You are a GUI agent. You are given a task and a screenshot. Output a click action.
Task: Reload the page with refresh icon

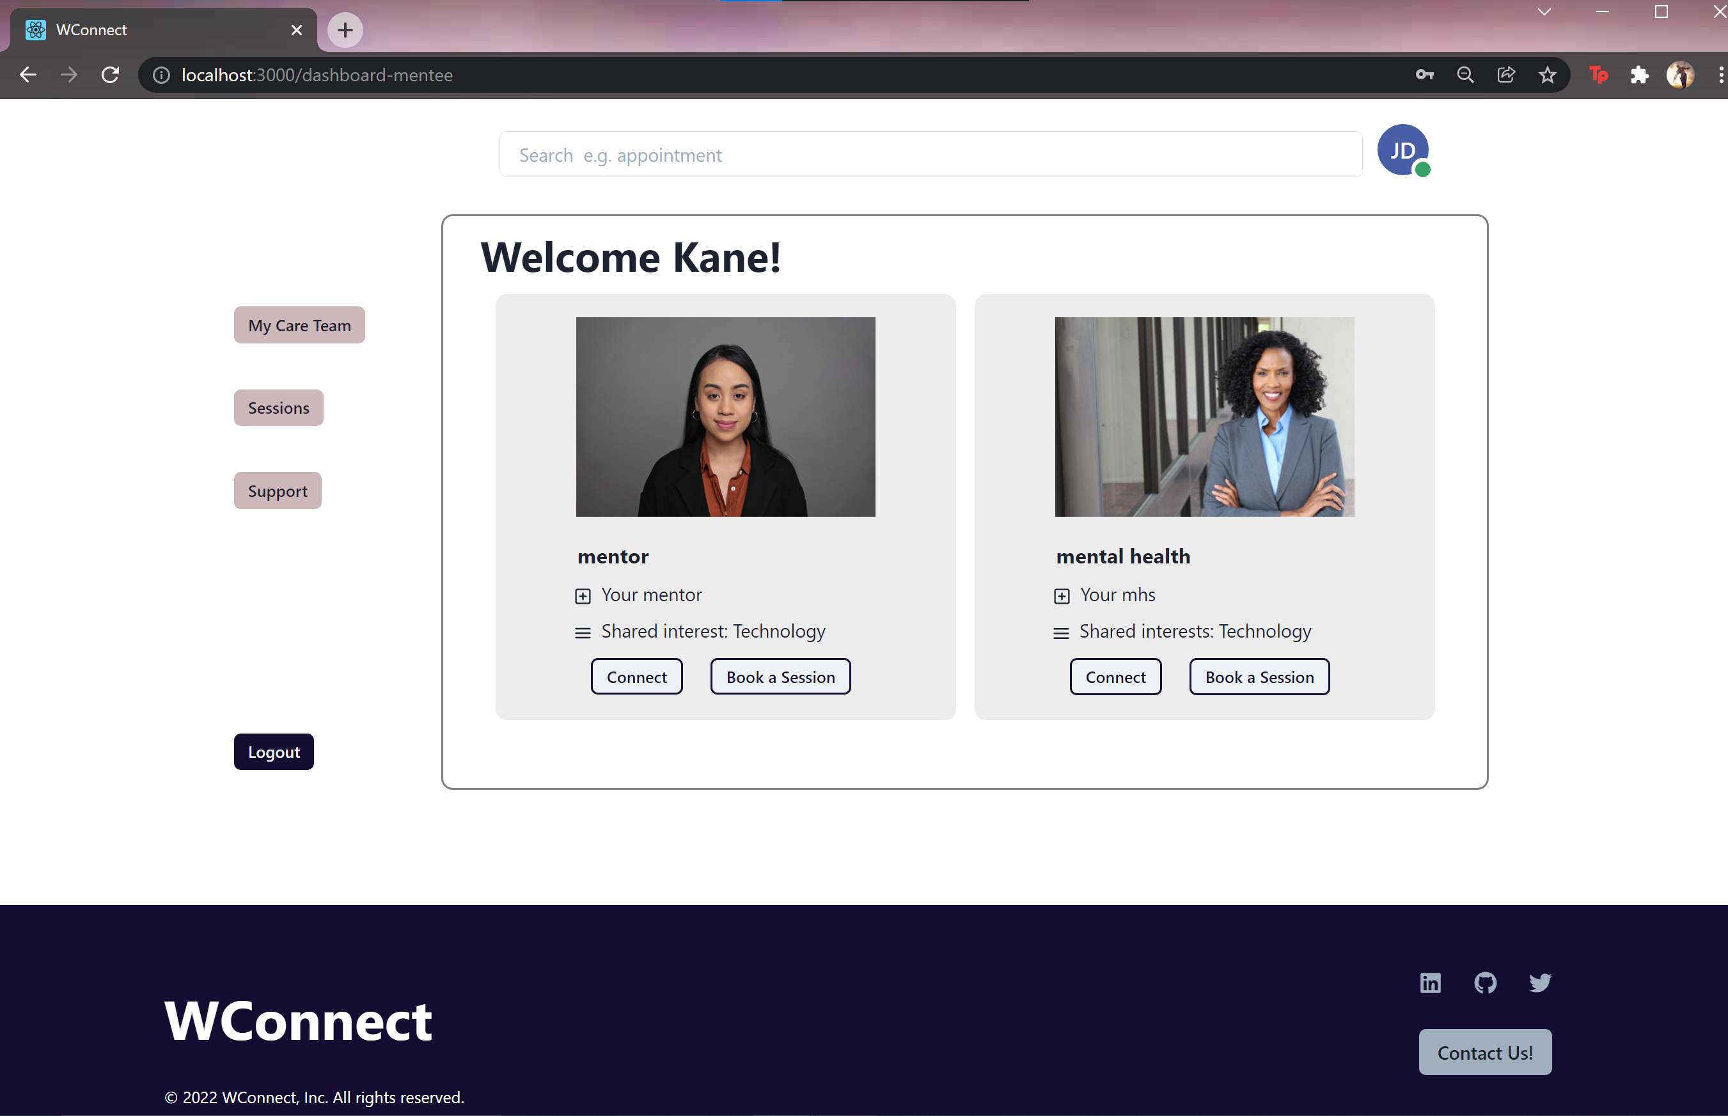tap(110, 75)
